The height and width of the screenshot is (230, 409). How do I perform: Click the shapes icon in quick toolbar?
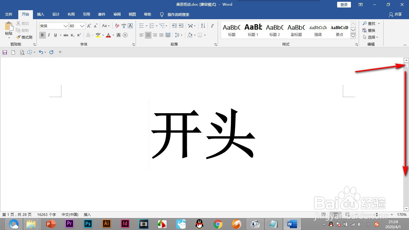(x=29, y=52)
